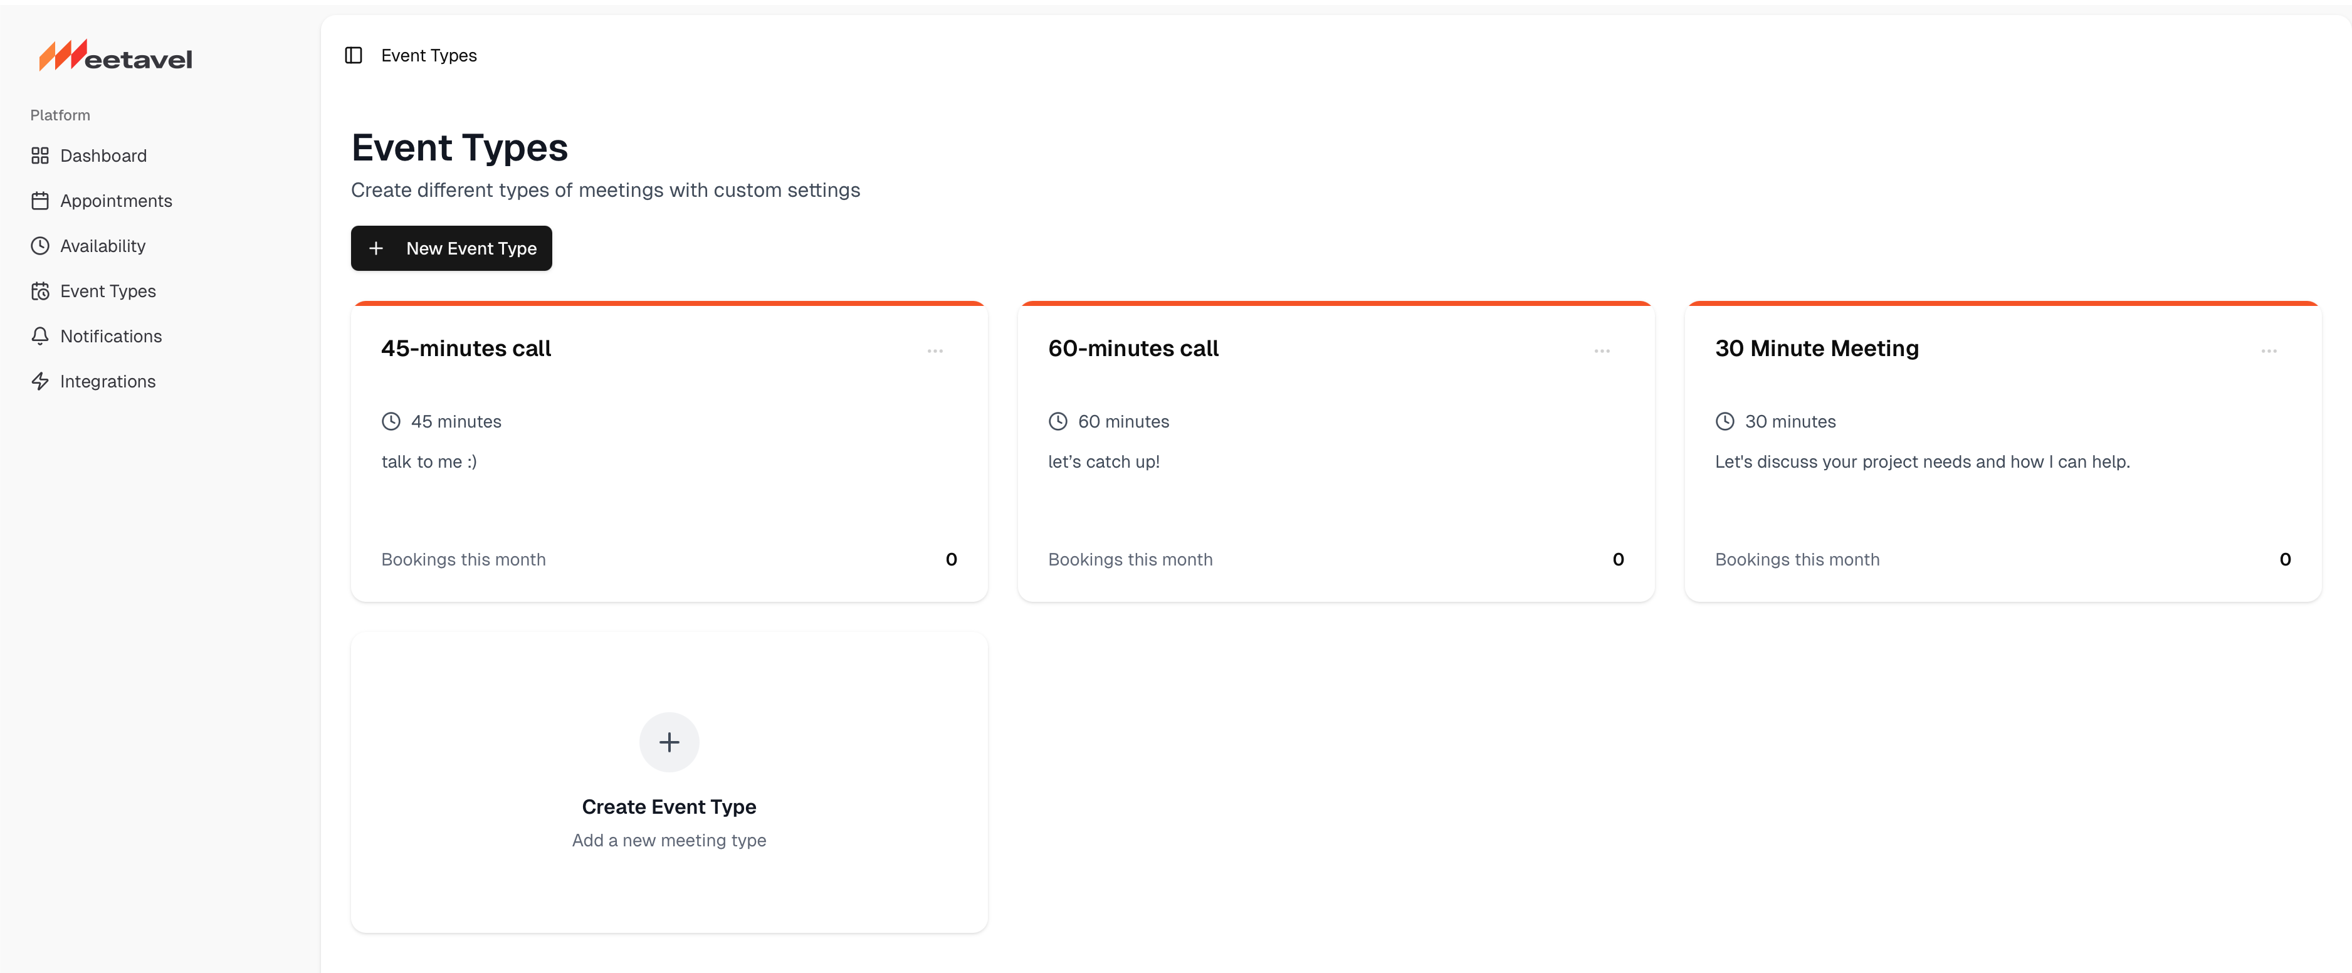
Task: Click the clock icon on 45-minutes call card
Action: click(x=391, y=421)
